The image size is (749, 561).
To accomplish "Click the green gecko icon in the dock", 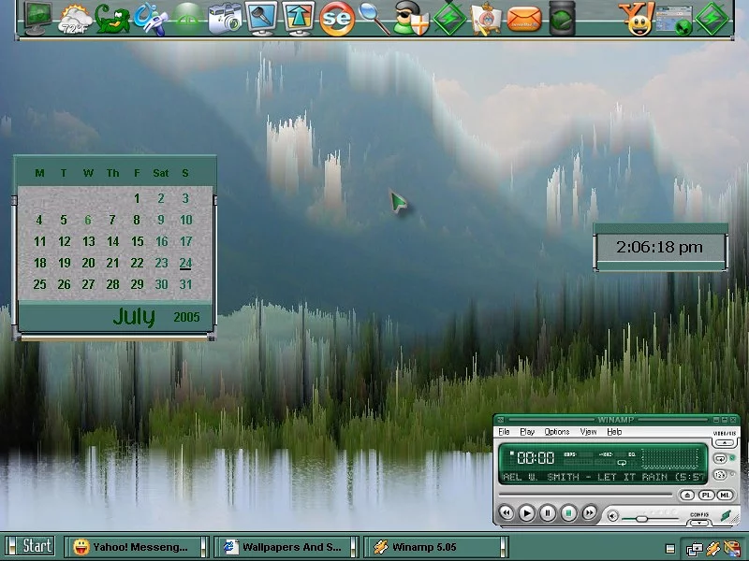I will click(113, 18).
